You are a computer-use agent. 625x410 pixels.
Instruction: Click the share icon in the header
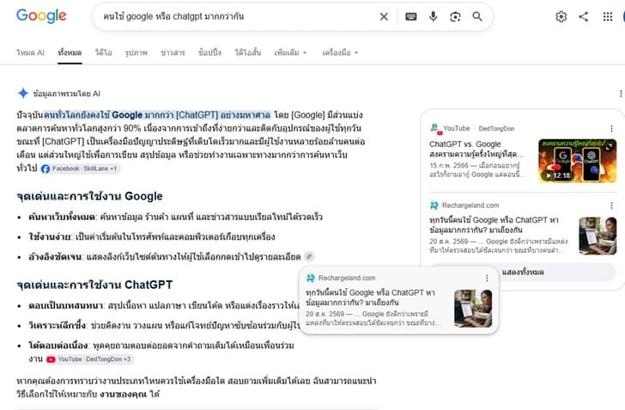(x=584, y=16)
